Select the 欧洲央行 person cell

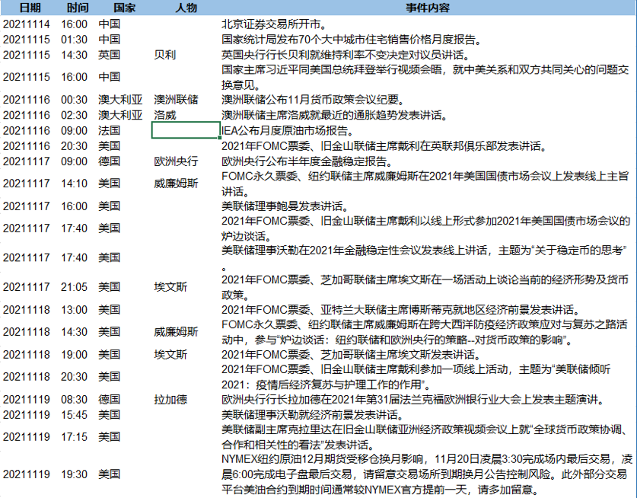pyautogui.click(x=176, y=161)
